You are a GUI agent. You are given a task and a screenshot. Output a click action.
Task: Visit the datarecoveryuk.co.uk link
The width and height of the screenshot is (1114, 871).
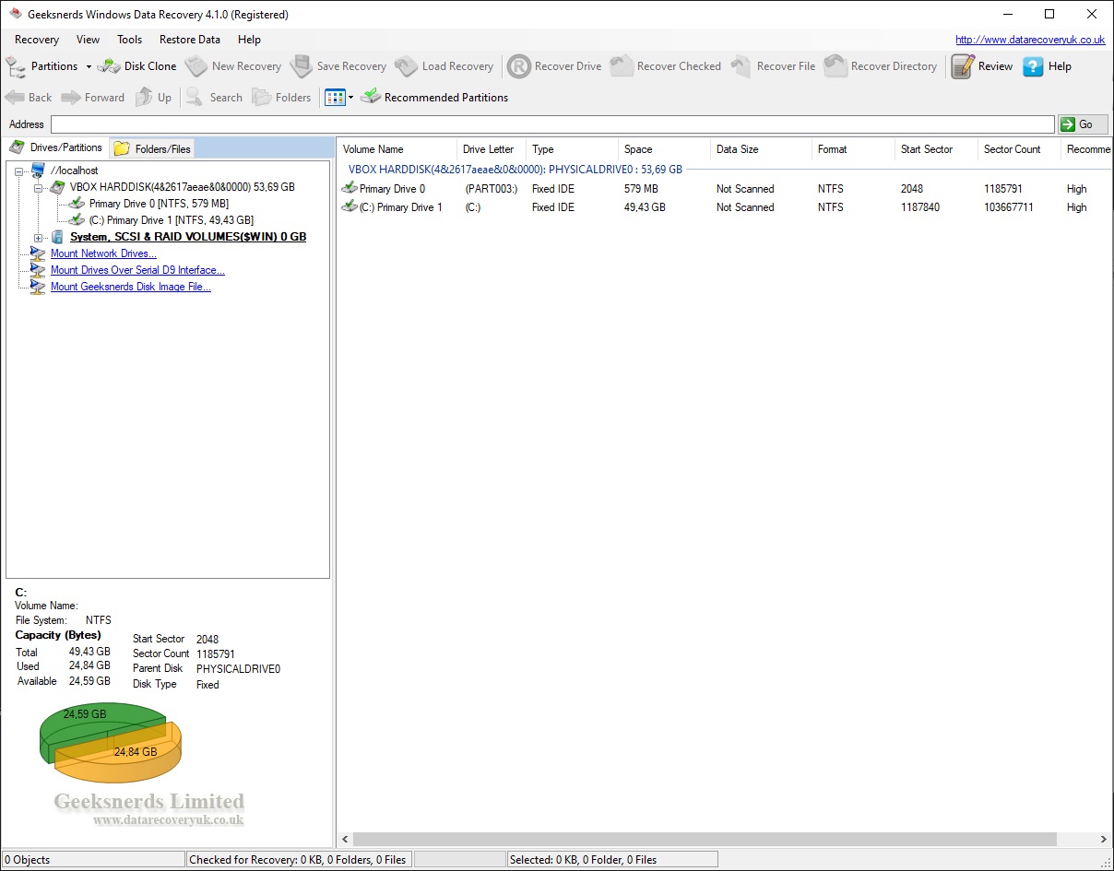[1030, 40]
